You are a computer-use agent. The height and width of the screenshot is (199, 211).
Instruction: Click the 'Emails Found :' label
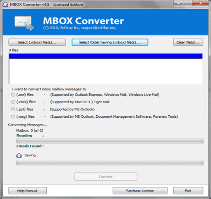point(30,146)
